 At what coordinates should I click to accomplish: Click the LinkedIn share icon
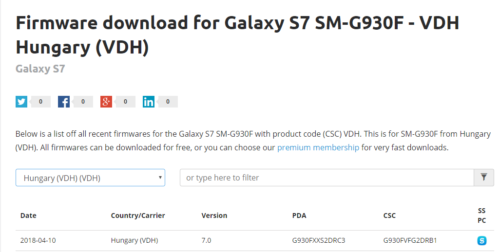149,102
